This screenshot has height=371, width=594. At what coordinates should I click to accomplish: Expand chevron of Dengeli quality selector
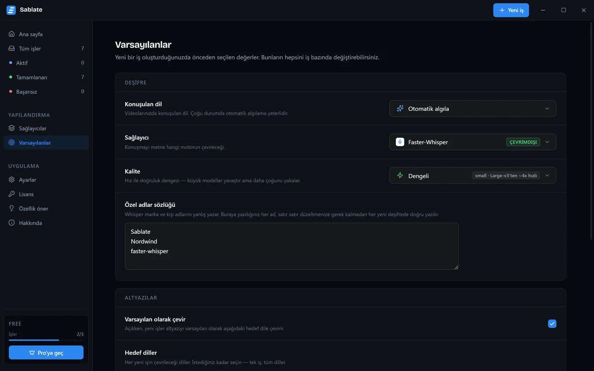tap(547, 176)
